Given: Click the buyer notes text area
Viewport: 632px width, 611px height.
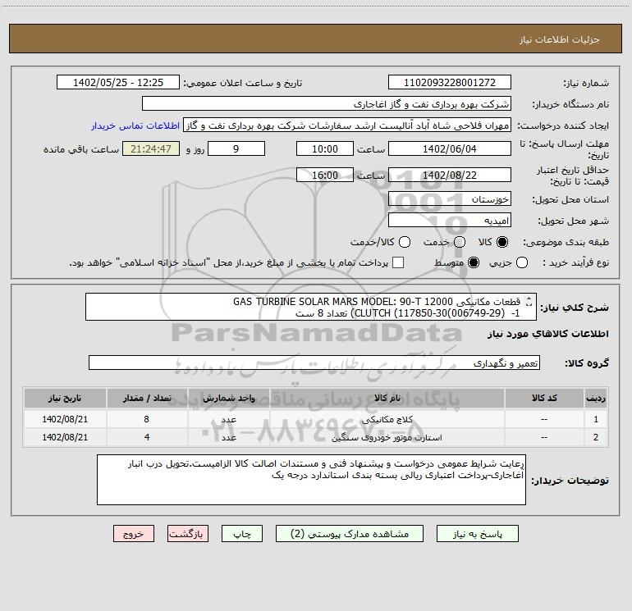Looking at the screenshot, I should [x=311, y=480].
